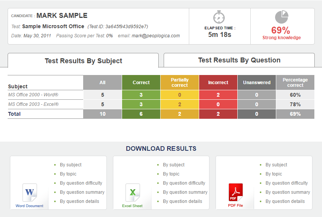Click the date May 30, 2011

click(x=37, y=36)
